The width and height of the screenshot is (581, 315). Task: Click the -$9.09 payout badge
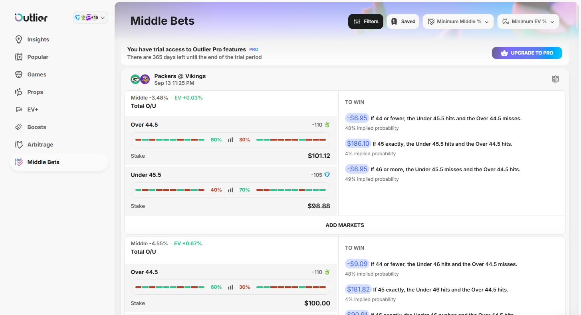coord(357,264)
